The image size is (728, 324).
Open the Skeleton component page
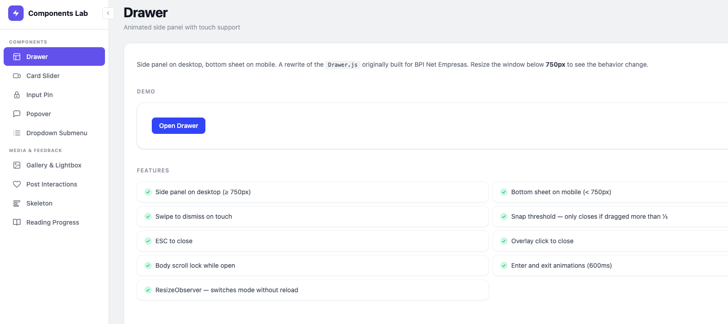[40, 203]
